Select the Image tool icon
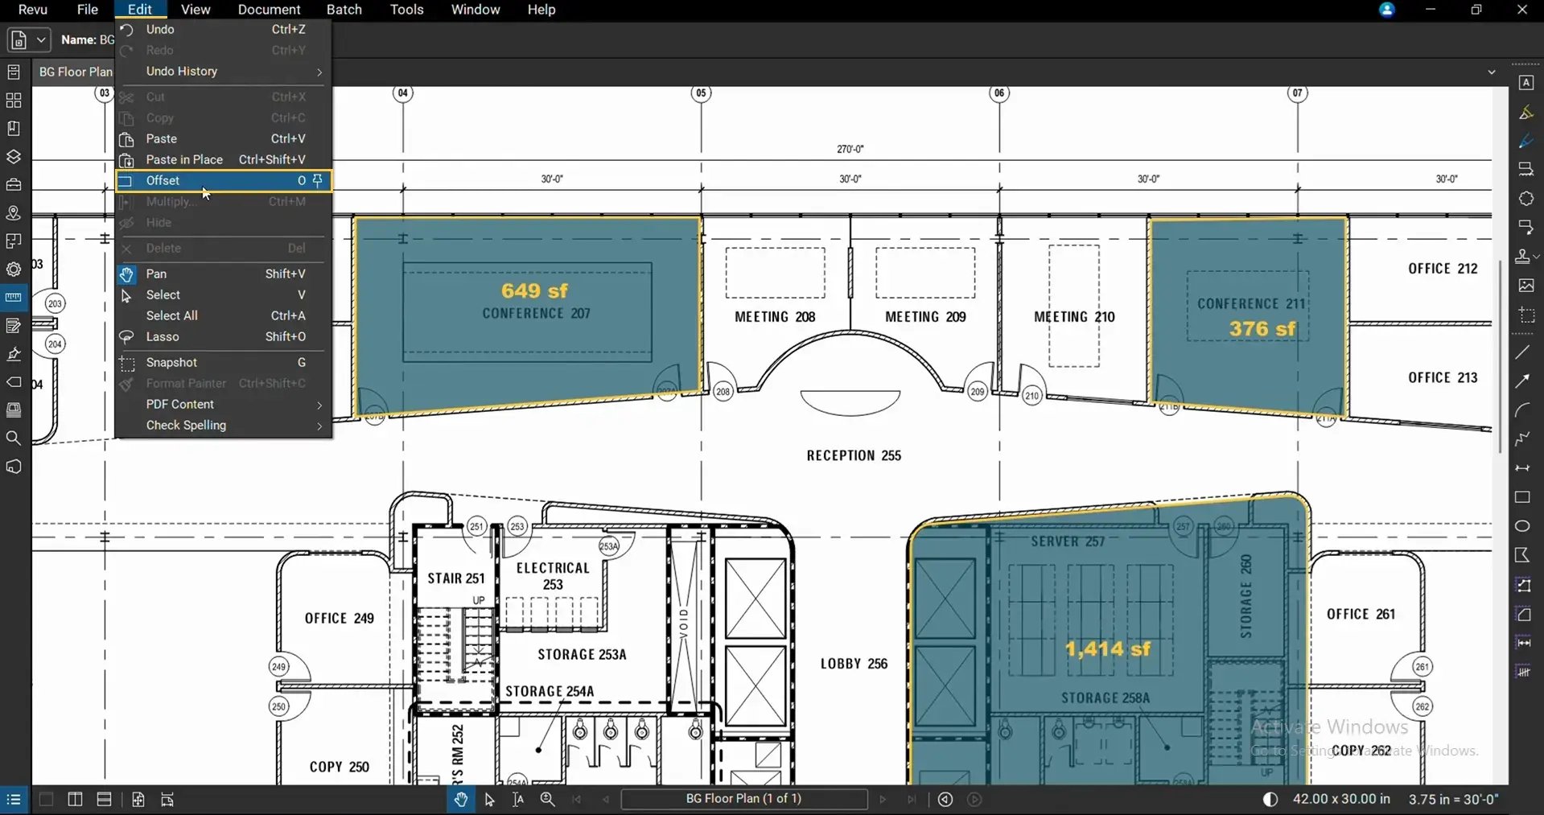This screenshot has height=815, width=1544. coord(1525,286)
